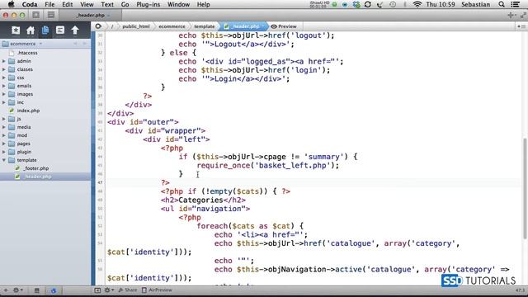Expand the classes folder
The height and width of the screenshot is (297, 528).
(x=4, y=69)
